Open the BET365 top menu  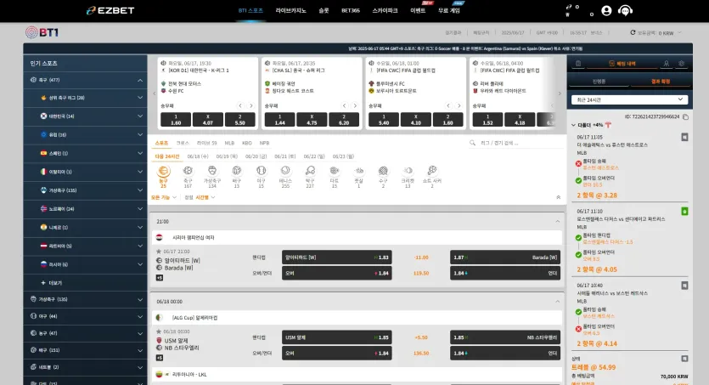[351, 10]
